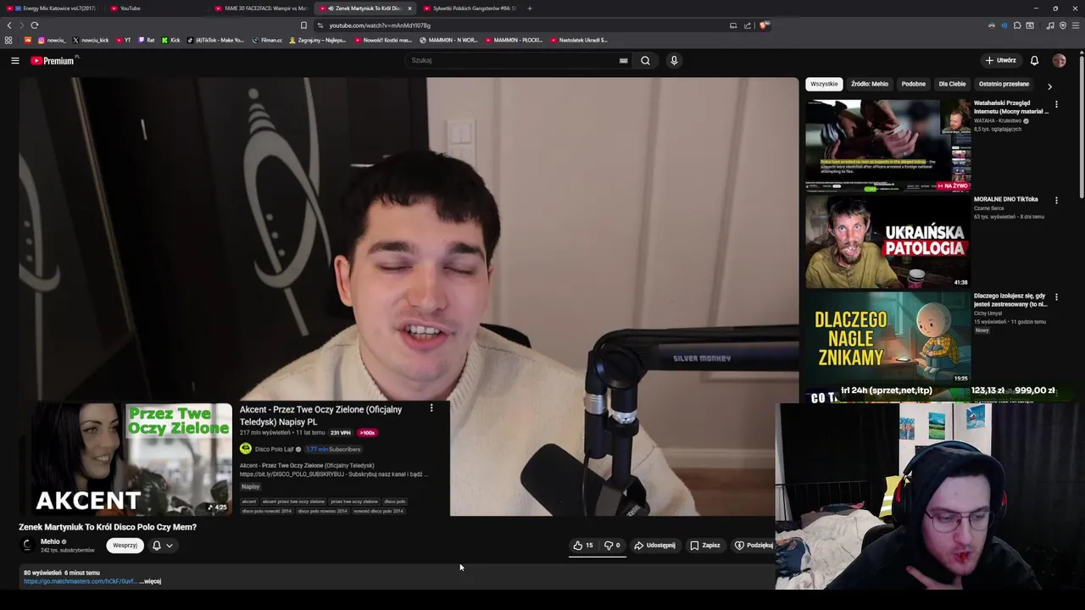The height and width of the screenshot is (610, 1085).
Task: Click the YouTube search magnifier button
Action: click(645, 60)
